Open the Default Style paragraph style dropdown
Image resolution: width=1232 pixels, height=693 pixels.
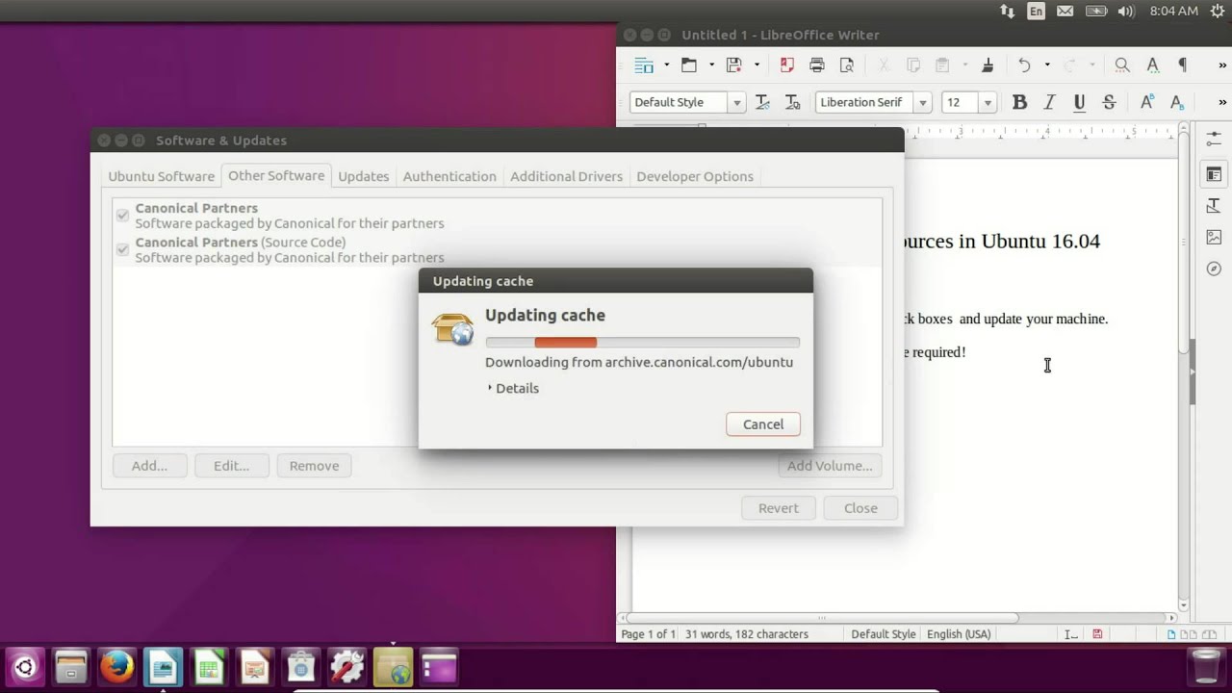(x=736, y=102)
